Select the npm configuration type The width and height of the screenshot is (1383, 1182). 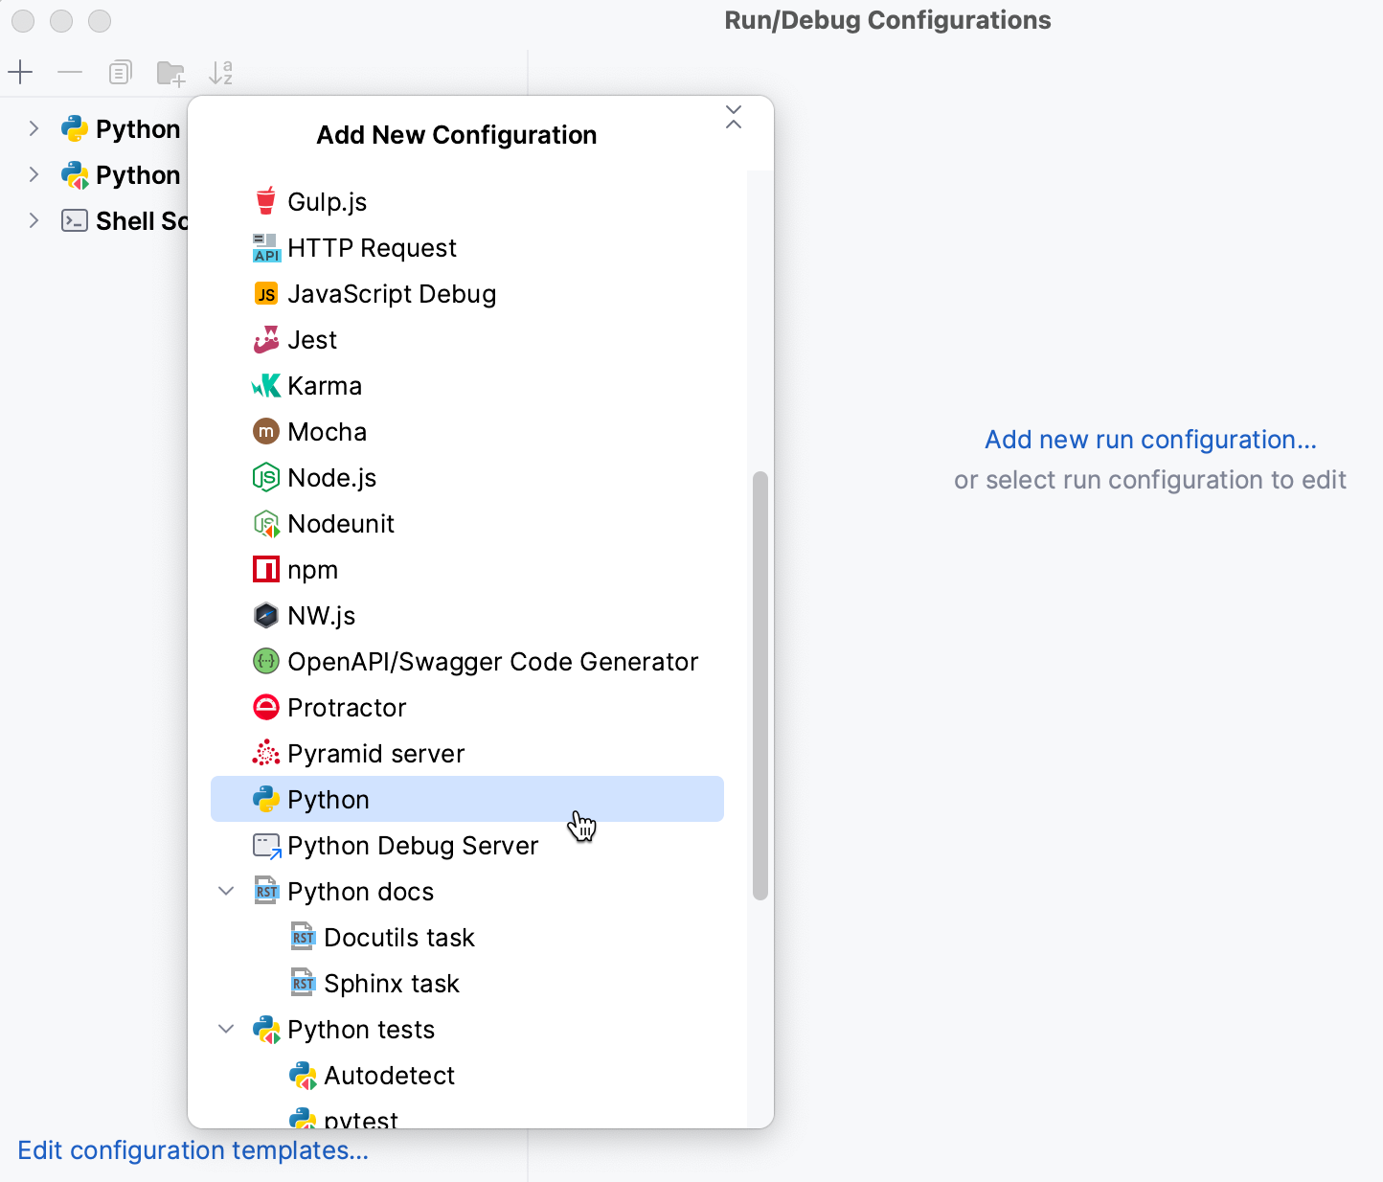[311, 569]
